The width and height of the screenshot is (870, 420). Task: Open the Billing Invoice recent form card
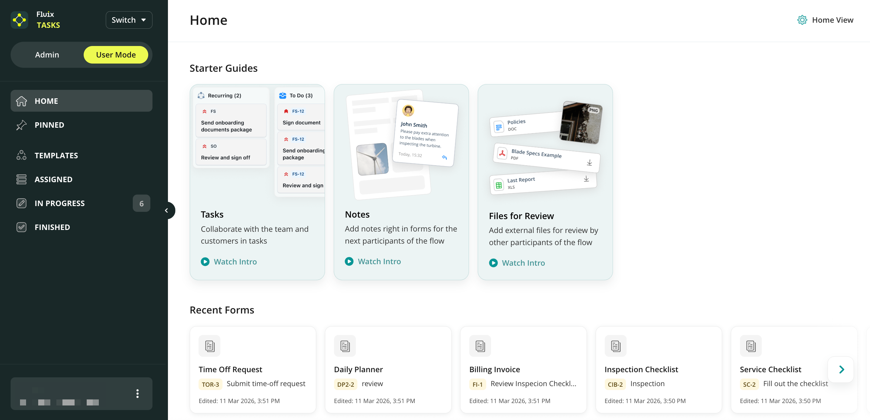(x=523, y=369)
